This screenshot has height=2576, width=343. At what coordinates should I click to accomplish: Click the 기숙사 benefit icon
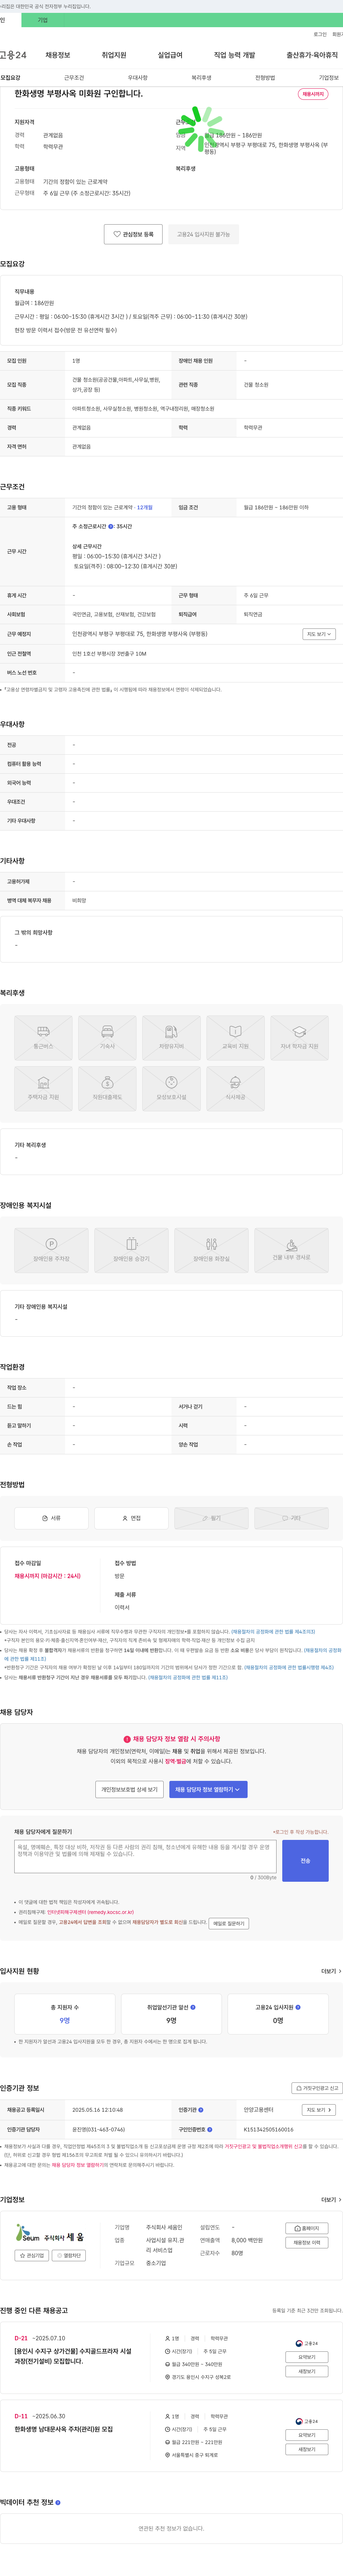(x=107, y=1038)
